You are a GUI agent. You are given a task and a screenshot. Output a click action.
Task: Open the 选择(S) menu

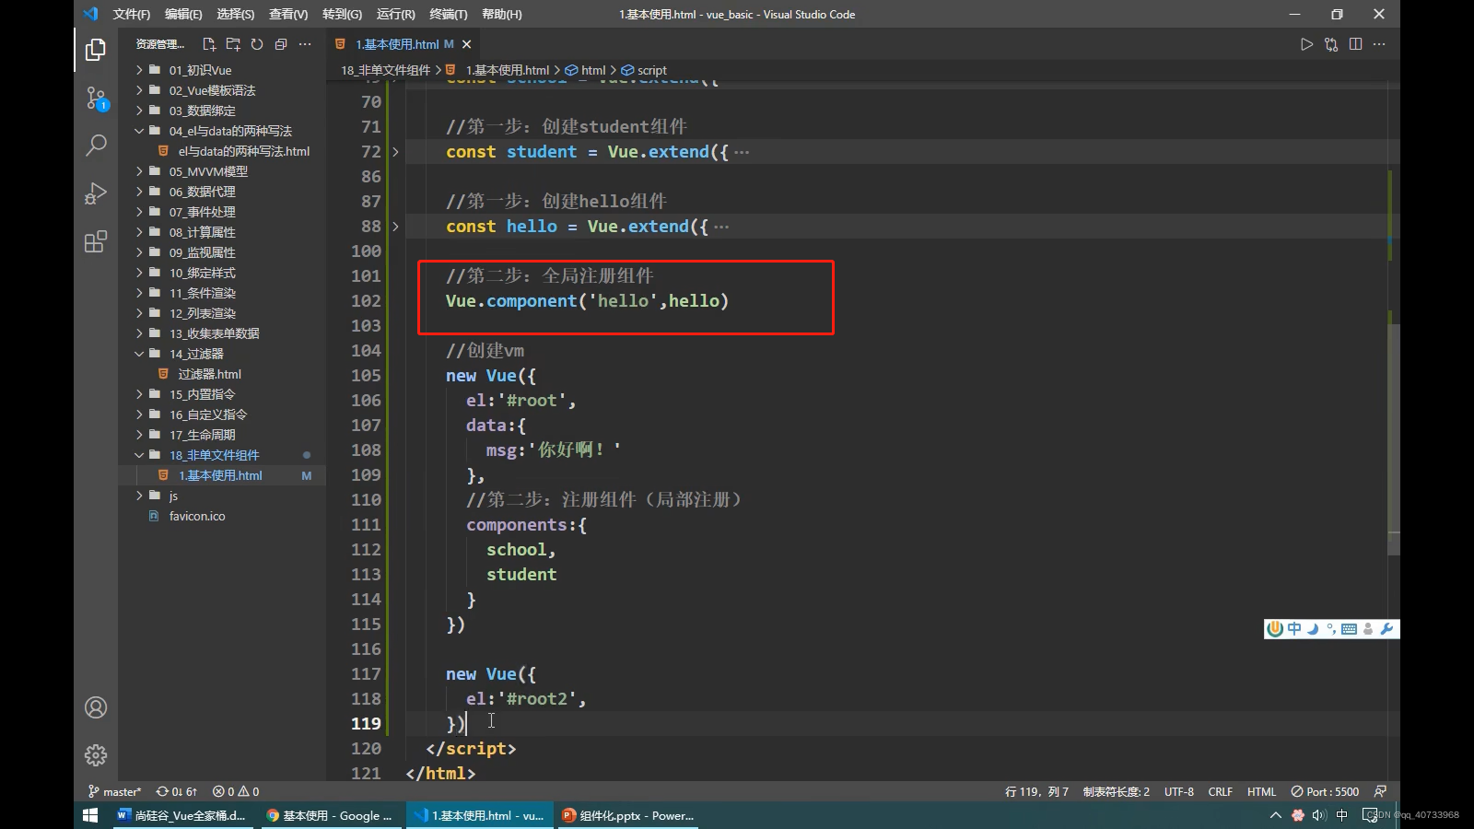pos(236,14)
